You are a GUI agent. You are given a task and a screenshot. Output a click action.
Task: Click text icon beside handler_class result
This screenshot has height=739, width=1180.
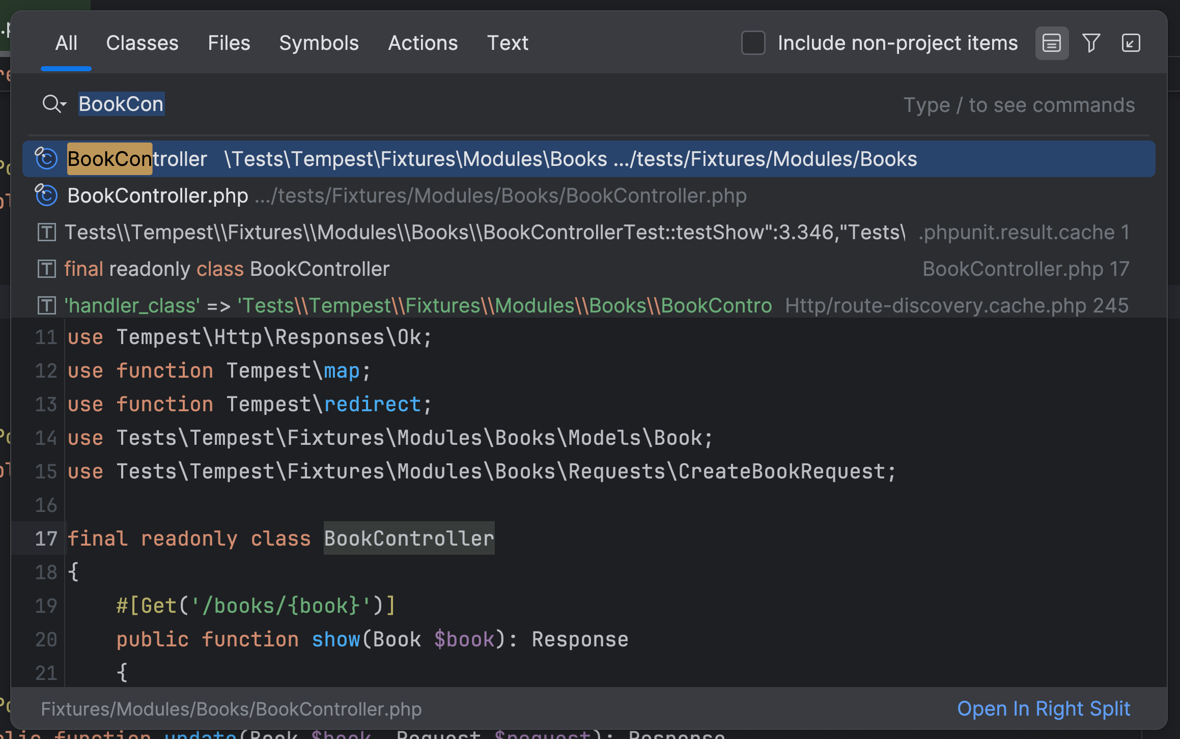click(x=46, y=306)
